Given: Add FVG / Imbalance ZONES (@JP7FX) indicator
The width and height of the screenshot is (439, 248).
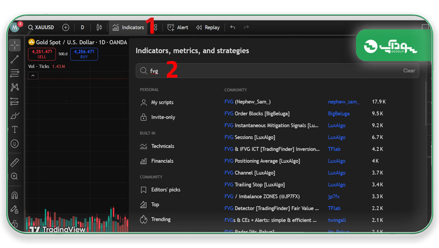Looking at the screenshot, I should tap(262, 196).
